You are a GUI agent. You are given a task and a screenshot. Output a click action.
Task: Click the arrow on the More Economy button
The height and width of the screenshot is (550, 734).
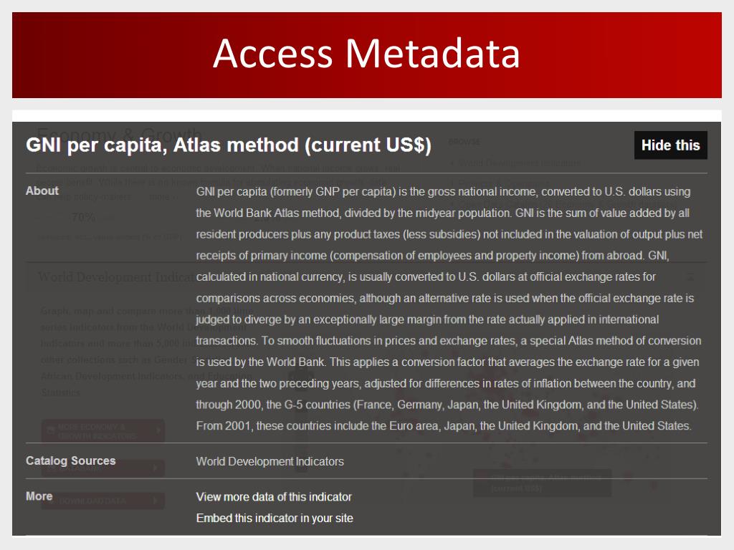[158, 430]
